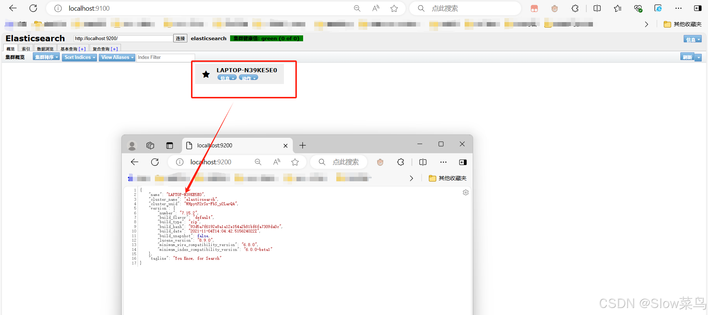Screen dimensions: 708x315
Task: Open the JSON viewer settings gear
Action: pos(466,192)
